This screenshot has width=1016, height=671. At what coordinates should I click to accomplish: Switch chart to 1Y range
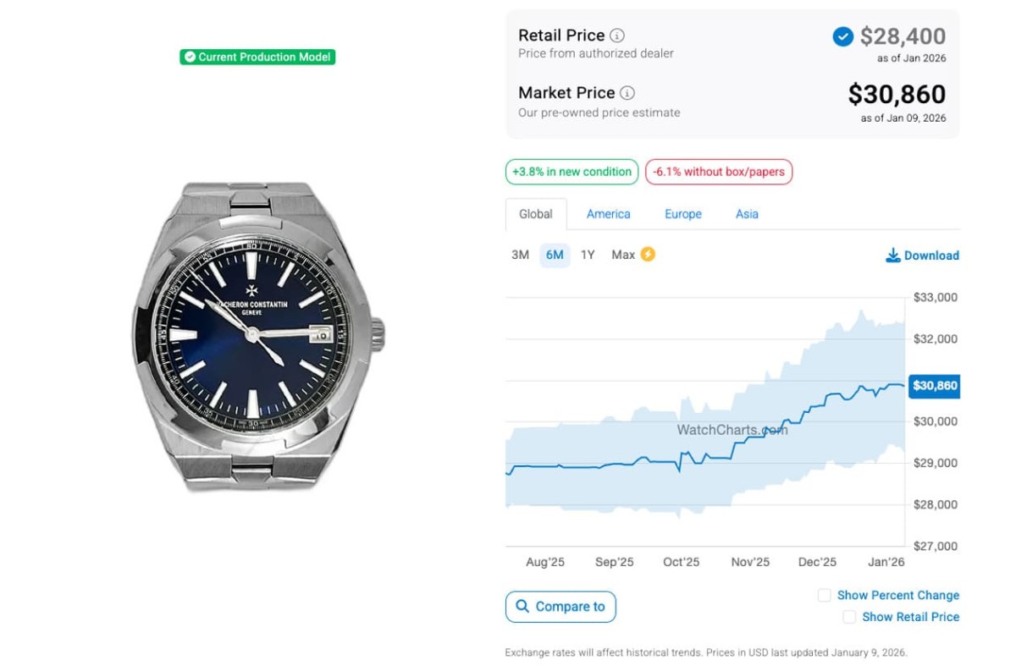click(x=588, y=255)
